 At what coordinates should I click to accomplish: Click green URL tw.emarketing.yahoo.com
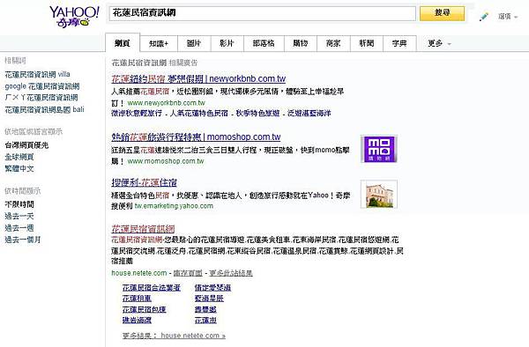point(174,206)
